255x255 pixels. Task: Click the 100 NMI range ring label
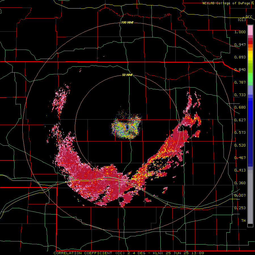pos(127,22)
